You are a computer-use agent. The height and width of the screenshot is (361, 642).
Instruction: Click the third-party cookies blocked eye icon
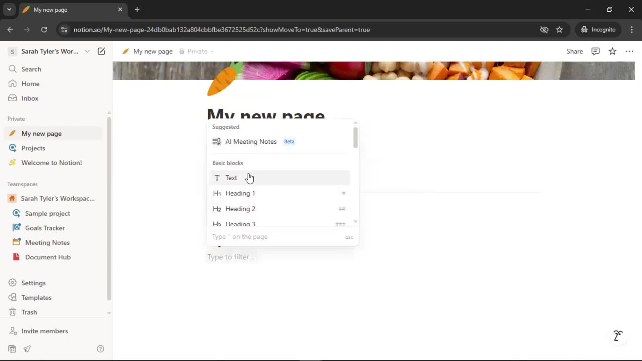tap(544, 29)
